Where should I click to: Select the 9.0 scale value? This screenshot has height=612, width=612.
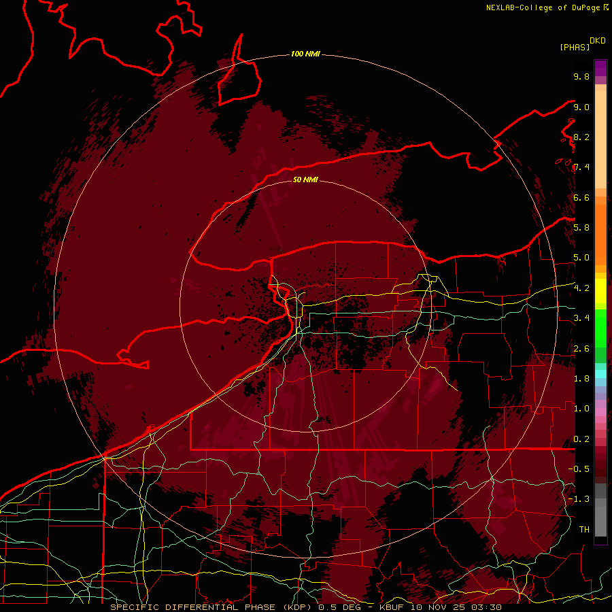point(581,107)
